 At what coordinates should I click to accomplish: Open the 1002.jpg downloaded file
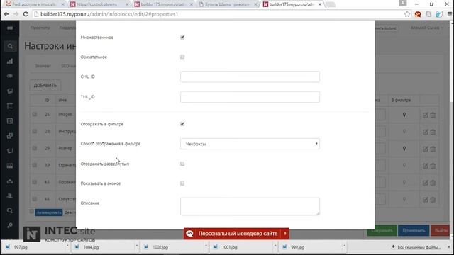pos(171,247)
